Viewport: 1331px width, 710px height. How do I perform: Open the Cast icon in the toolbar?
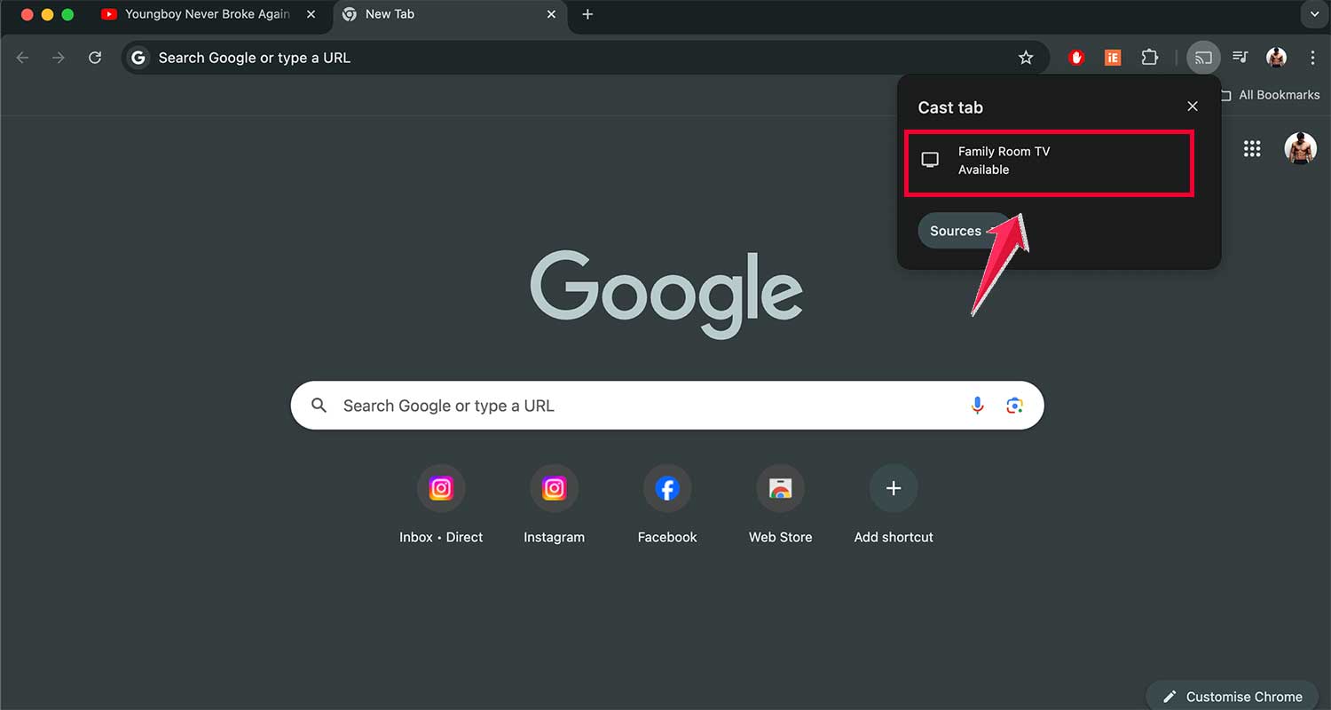[x=1203, y=57]
